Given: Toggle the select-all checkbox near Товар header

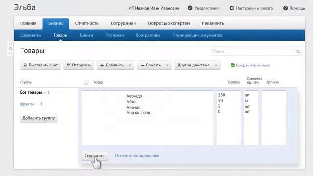Looking at the screenshot, I should click(x=86, y=82).
